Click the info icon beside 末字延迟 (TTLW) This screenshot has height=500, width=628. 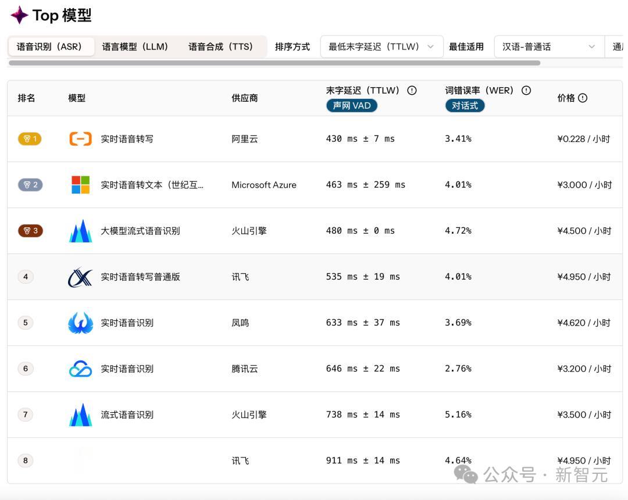point(412,90)
